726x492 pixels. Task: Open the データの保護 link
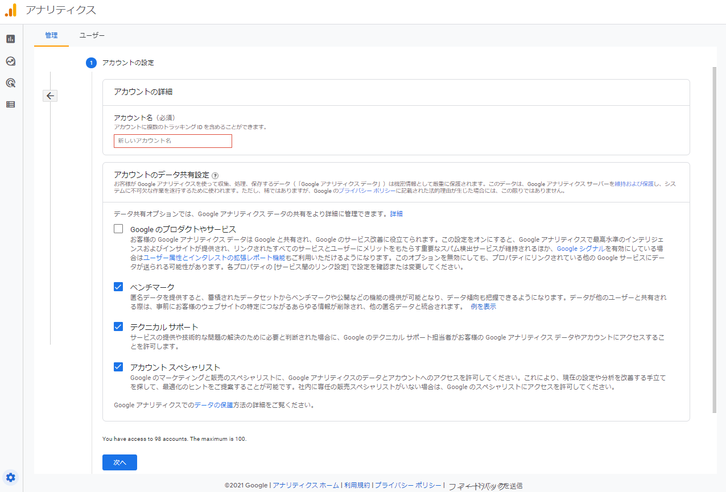coord(214,406)
